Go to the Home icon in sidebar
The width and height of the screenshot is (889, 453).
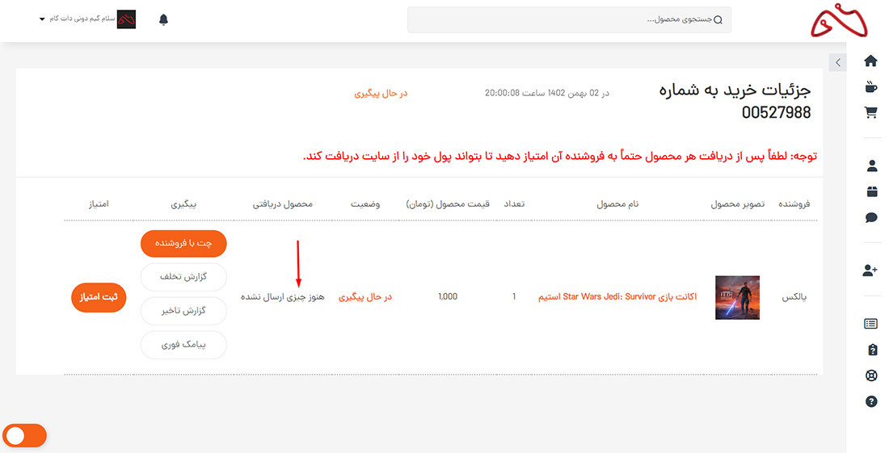coord(871,61)
